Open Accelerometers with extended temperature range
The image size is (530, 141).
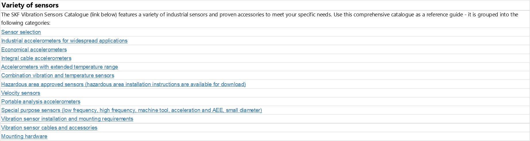pyautogui.click(x=59, y=67)
